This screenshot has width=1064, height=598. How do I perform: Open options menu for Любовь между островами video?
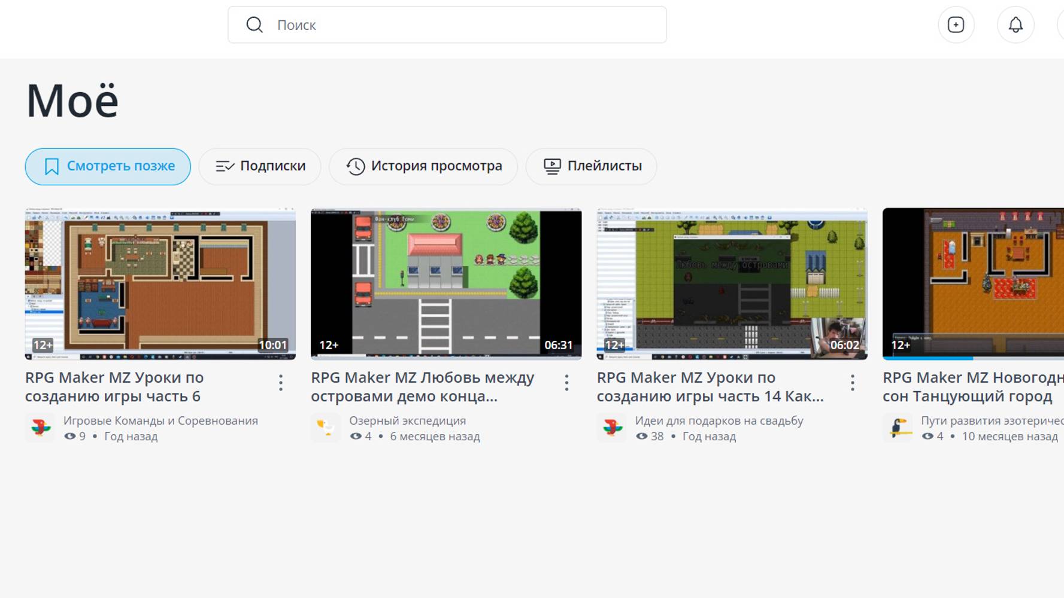(566, 383)
